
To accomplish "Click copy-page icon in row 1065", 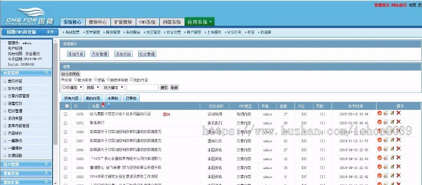I will click(386, 157).
